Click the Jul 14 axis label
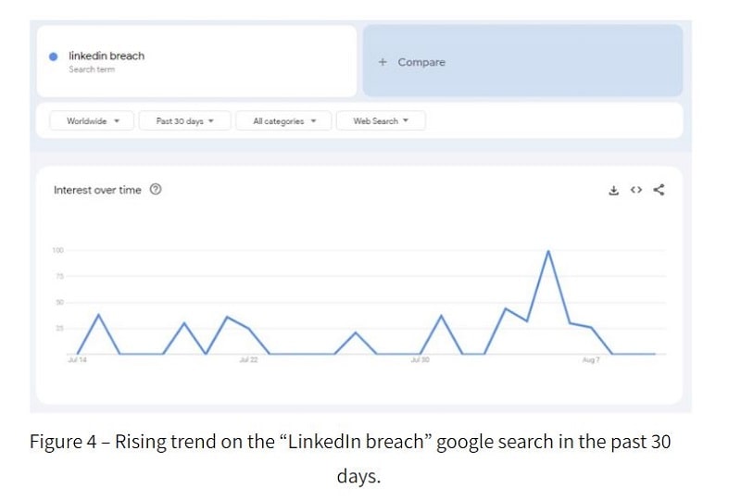 (x=77, y=360)
